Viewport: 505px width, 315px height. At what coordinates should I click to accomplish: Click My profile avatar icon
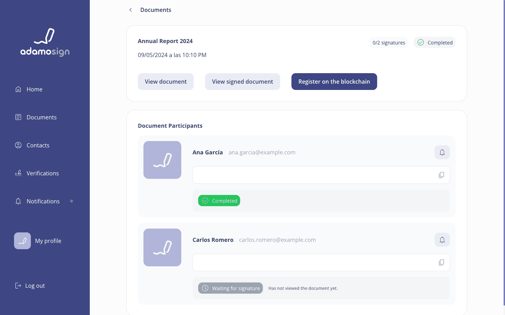click(22, 241)
